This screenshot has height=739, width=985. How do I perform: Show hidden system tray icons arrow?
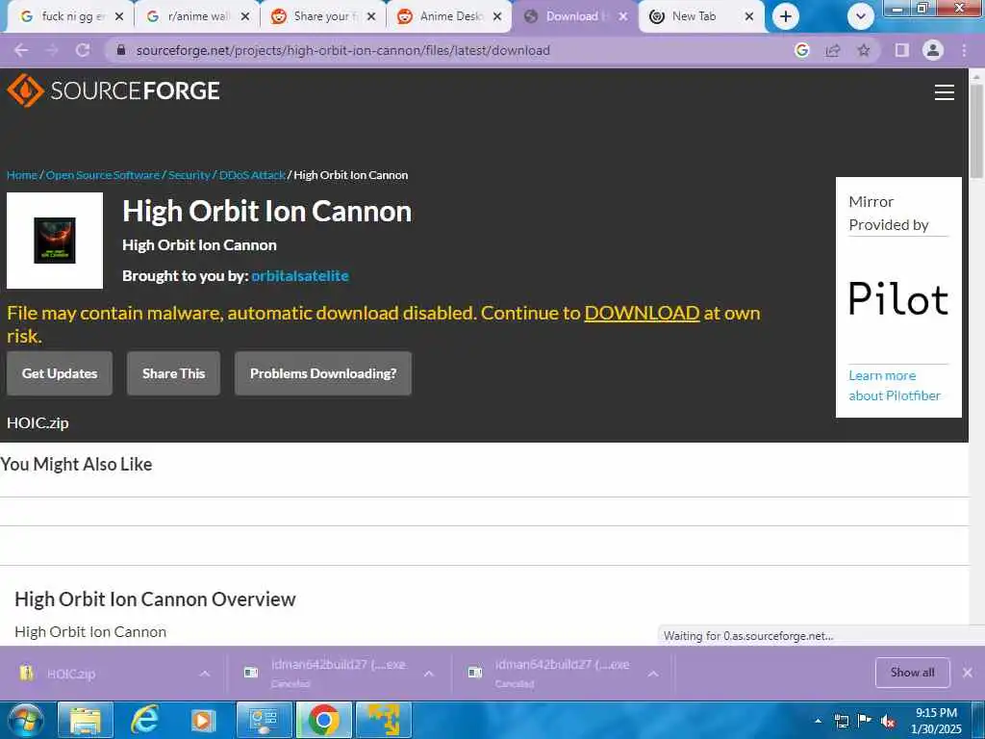[818, 721]
